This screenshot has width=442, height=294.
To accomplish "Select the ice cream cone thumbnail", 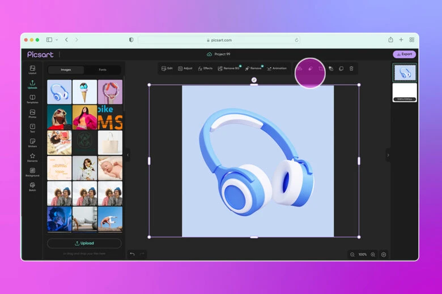I will pyautogui.click(x=84, y=92).
